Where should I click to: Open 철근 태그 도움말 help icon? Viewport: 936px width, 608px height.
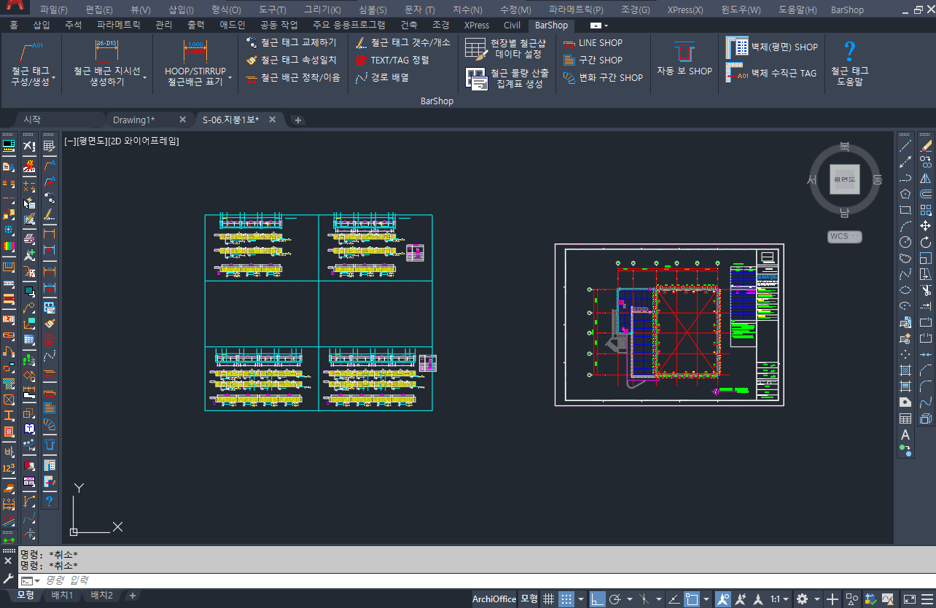[x=849, y=52]
